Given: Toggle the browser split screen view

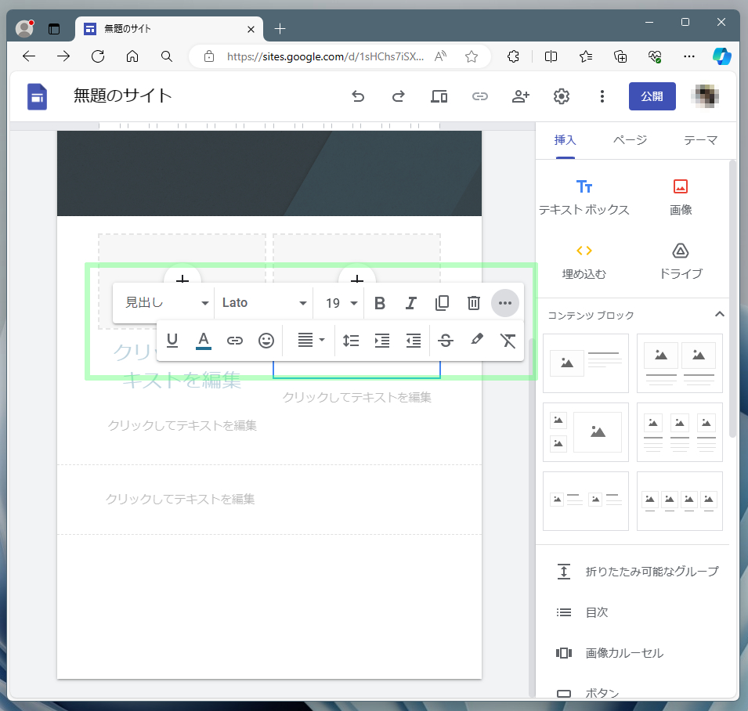Looking at the screenshot, I should tap(551, 56).
